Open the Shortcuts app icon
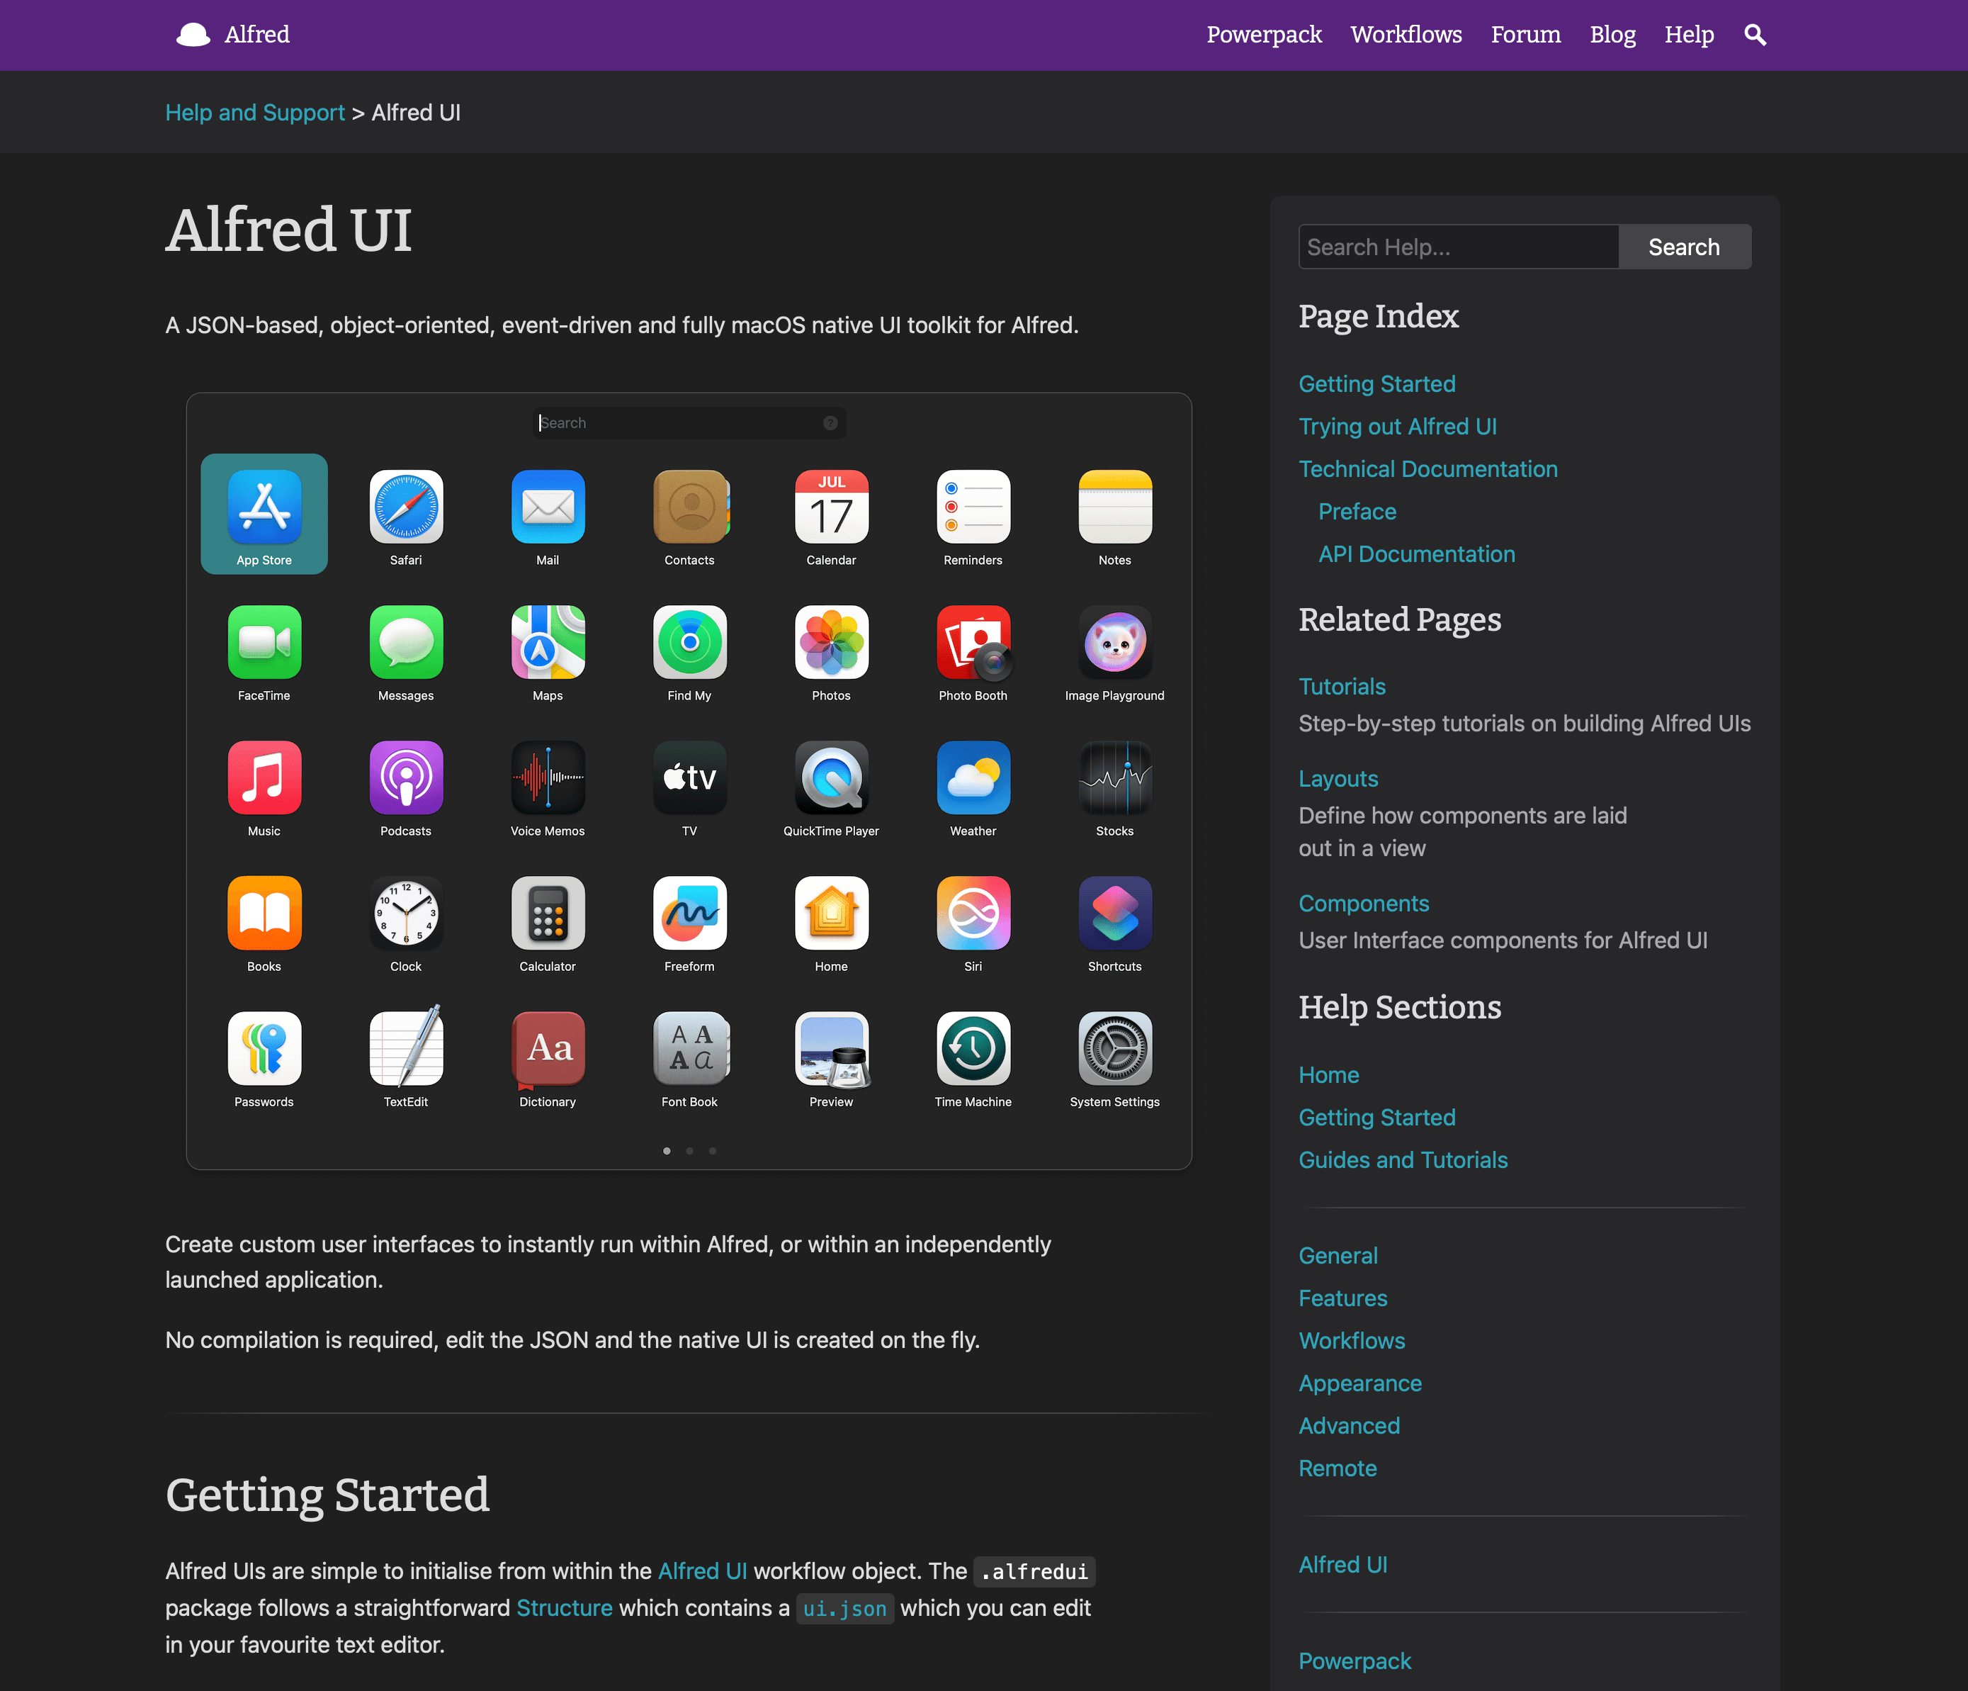 1115,913
